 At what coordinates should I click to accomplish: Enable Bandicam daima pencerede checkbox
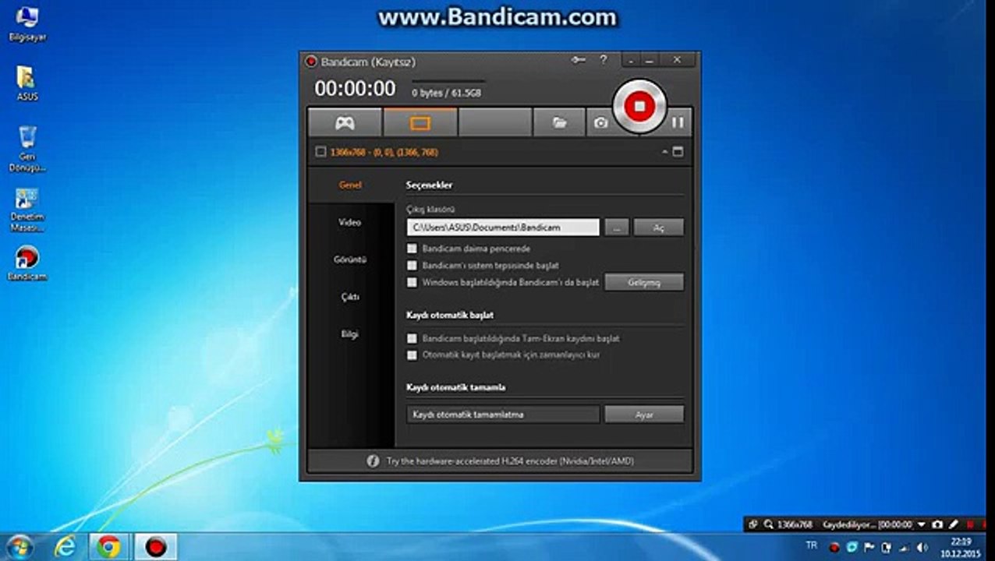[x=412, y=249]
